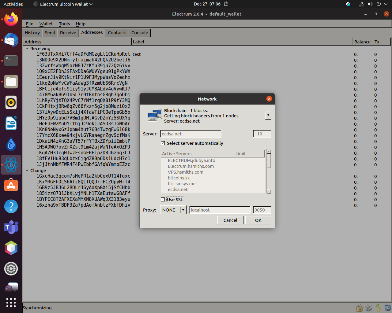The height and width of the screenshot is (313, 392).
Task: Click the power icon in top bar
Action: [x=379, y=4]
